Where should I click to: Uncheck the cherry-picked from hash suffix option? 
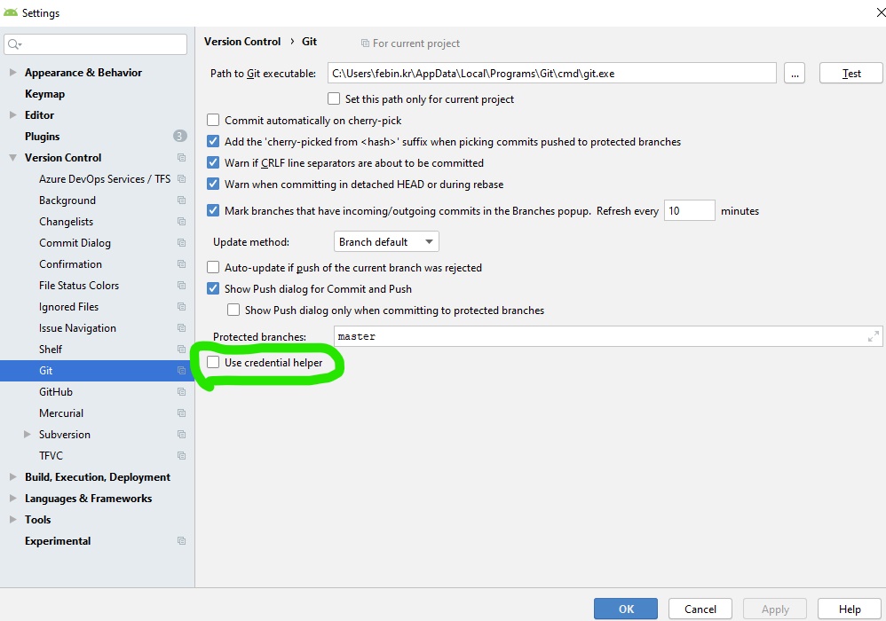(x=213, y=141)
